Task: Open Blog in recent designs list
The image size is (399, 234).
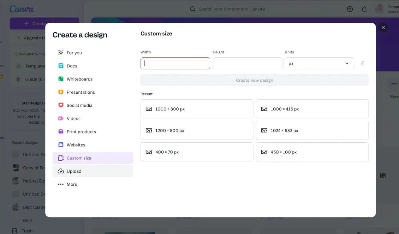Action: pyautogui.click(x=27, y=220)
